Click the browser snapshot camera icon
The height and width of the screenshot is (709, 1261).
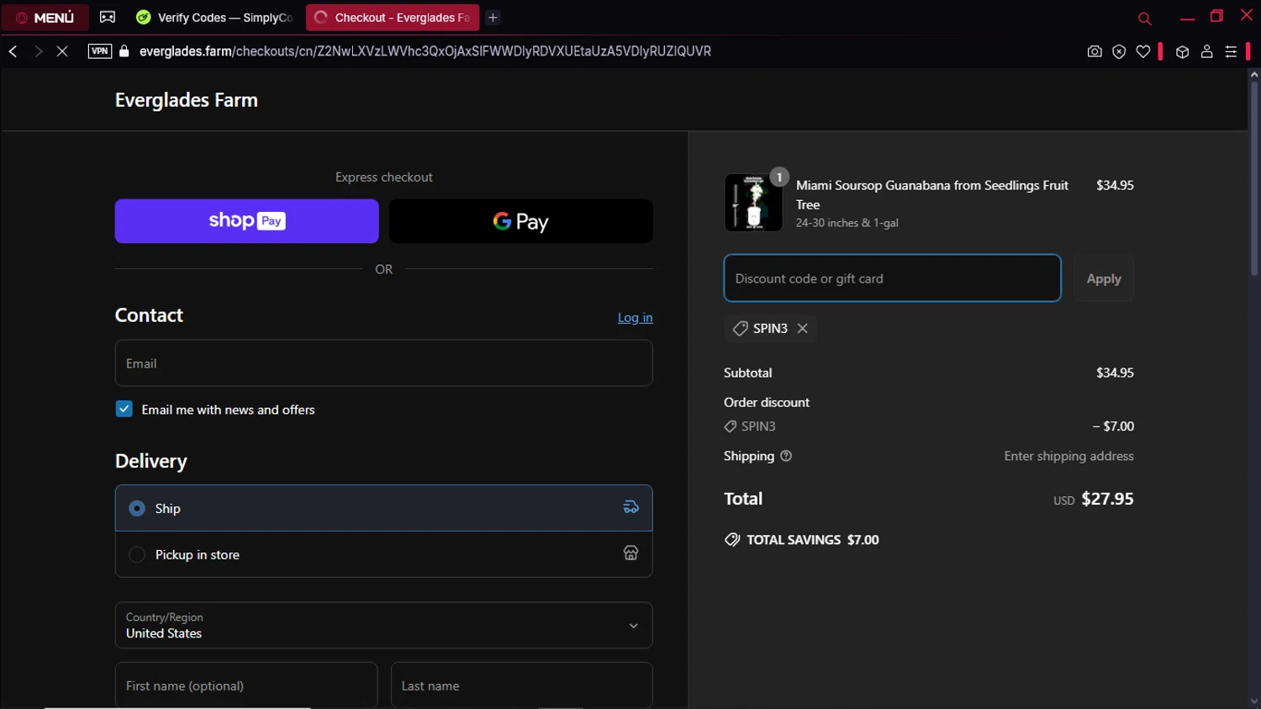coord(1094,51)
